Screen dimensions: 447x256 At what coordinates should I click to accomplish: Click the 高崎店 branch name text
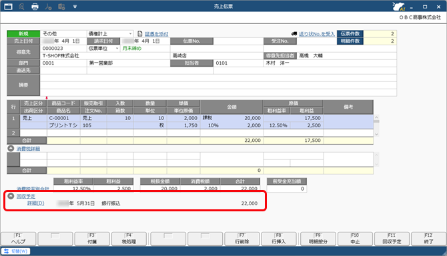(x=179, y=56)
